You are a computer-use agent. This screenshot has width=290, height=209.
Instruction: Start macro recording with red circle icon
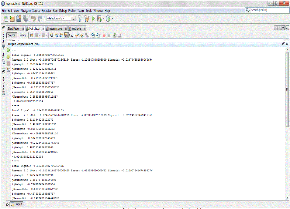point(104,35)
